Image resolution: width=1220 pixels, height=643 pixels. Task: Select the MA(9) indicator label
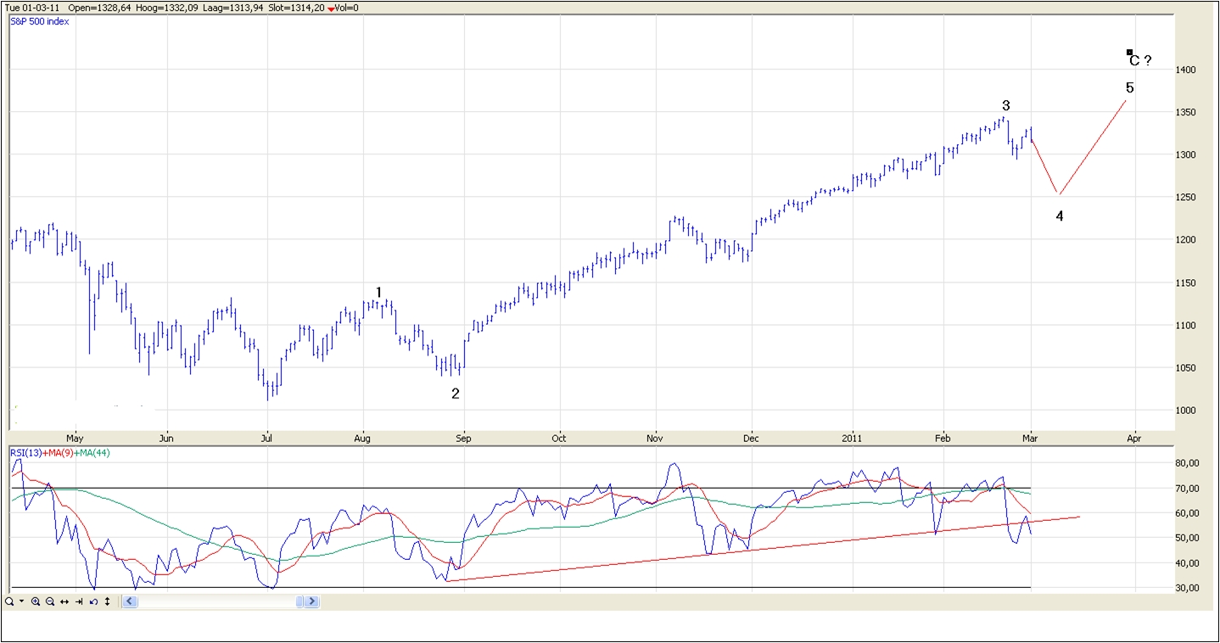(58, 453)
